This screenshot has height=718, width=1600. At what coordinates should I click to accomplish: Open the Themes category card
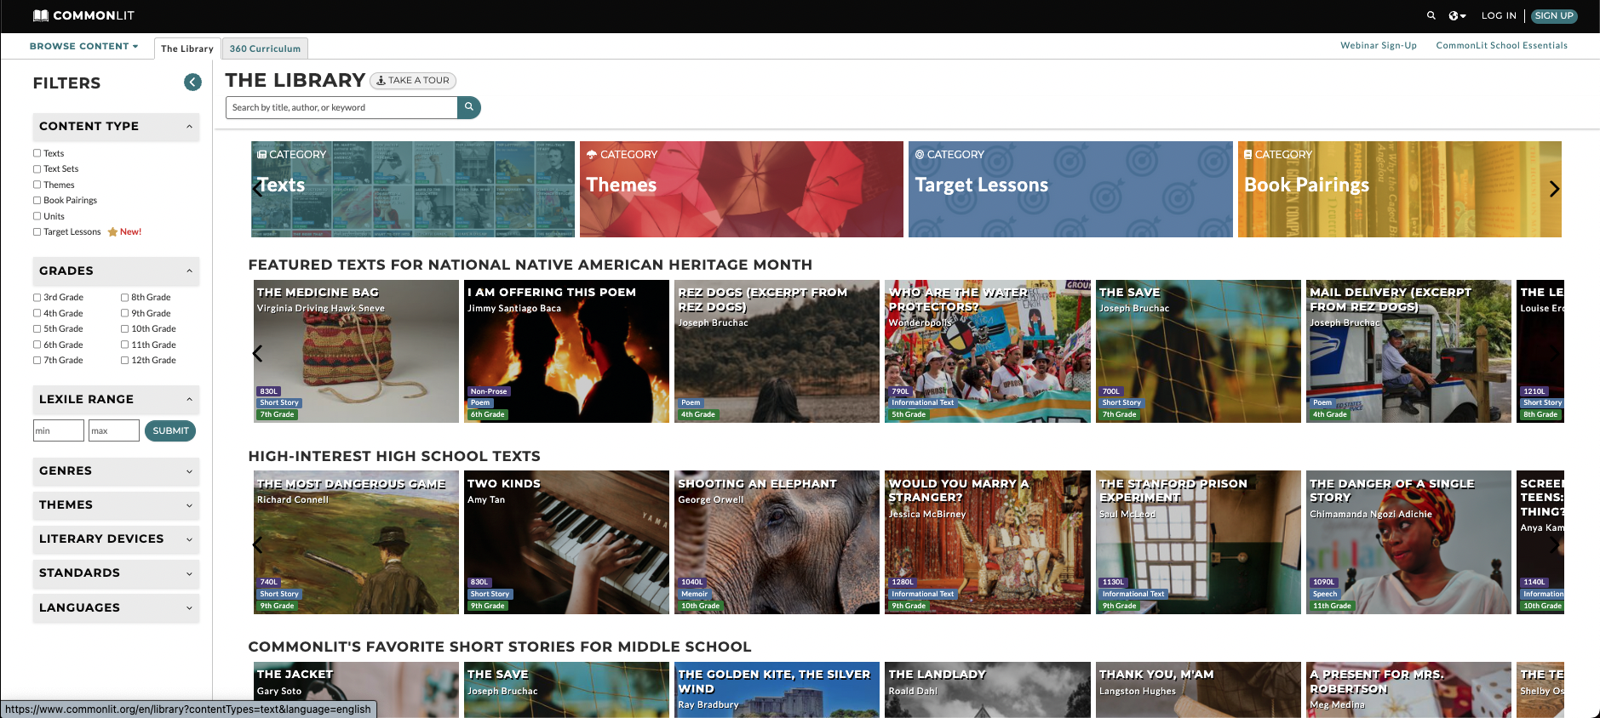pos(742,189)
